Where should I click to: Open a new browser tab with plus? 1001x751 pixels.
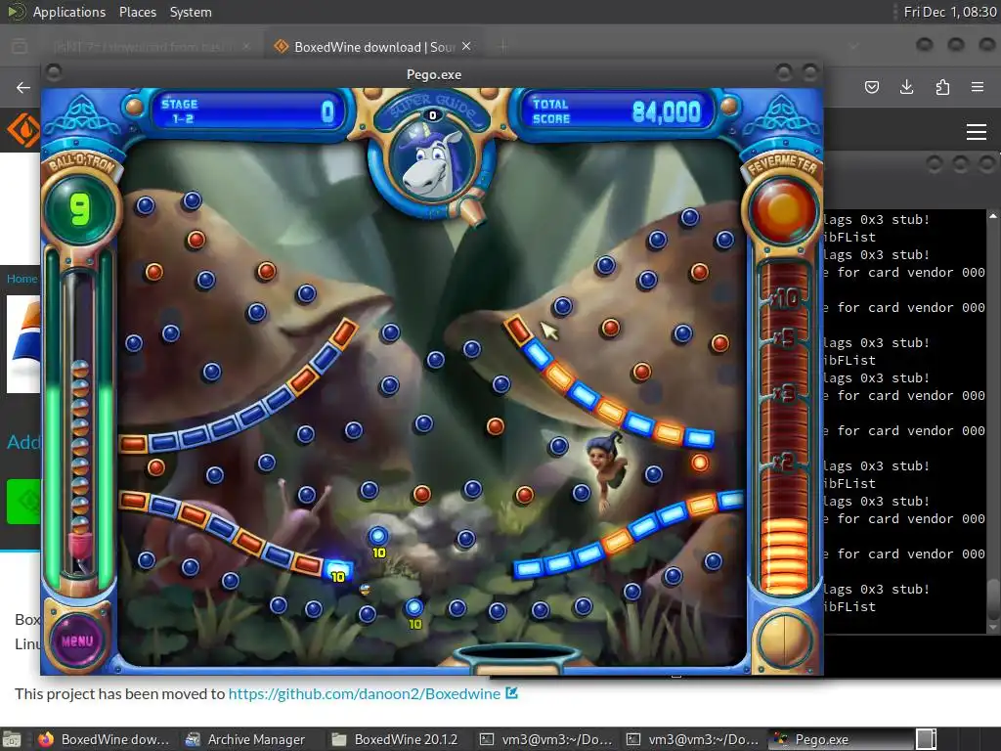[x=502, y=46]
